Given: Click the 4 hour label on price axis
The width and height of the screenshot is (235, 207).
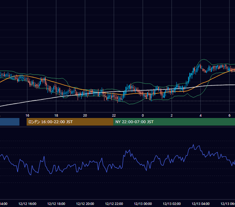Looking at the screenshot, I should coord(200,115).
